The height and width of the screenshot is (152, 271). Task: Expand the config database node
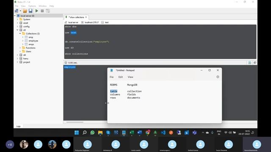(17, 27)
